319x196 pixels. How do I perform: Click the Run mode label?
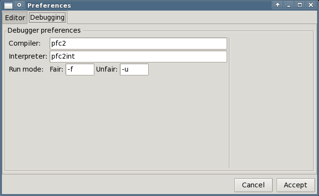tap(26, 70)
